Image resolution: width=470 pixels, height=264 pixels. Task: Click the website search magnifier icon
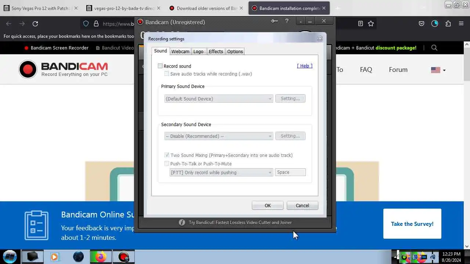coord(434,48)
